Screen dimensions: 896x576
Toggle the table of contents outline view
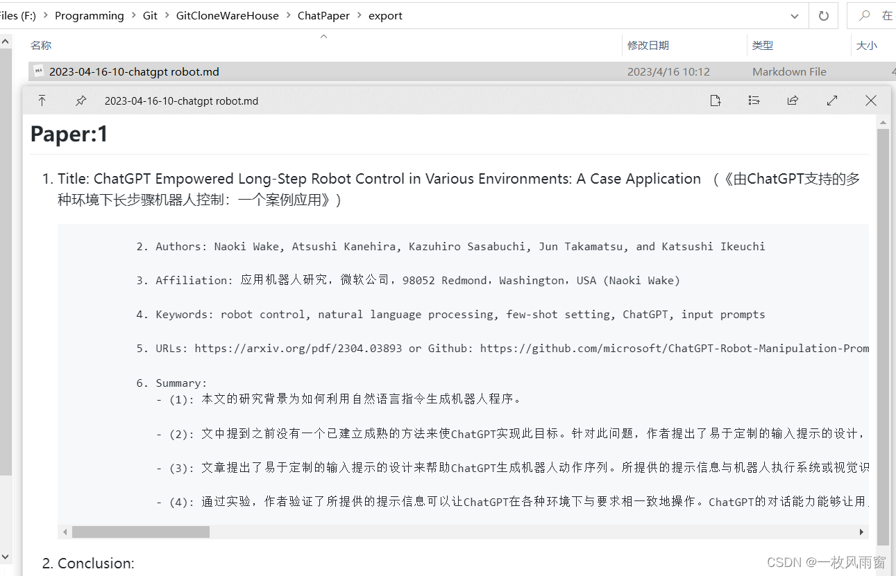point(754,101)
